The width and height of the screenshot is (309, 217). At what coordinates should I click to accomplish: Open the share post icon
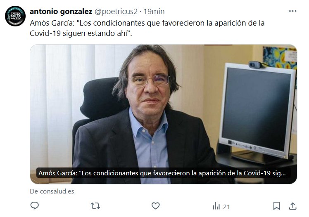point(292,206)
